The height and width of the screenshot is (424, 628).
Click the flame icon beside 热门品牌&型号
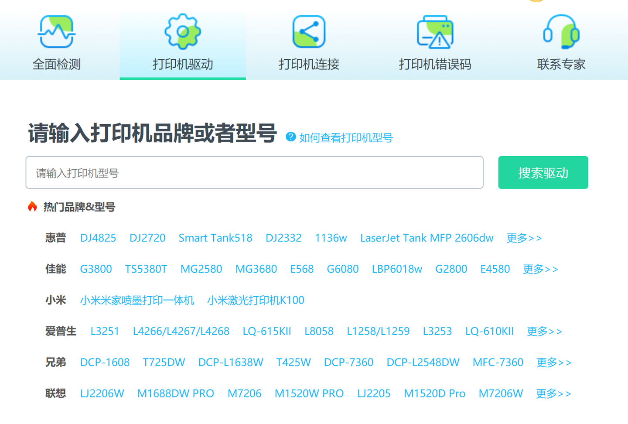[33, 207]
